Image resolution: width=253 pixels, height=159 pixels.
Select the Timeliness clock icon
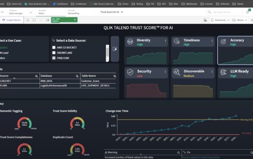pos(177,41)
